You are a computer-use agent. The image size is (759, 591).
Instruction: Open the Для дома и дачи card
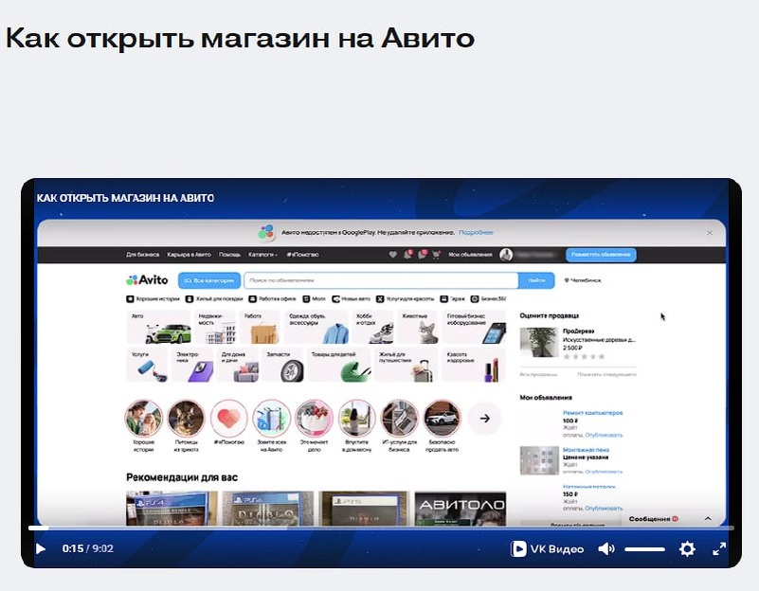pos(237,366)
